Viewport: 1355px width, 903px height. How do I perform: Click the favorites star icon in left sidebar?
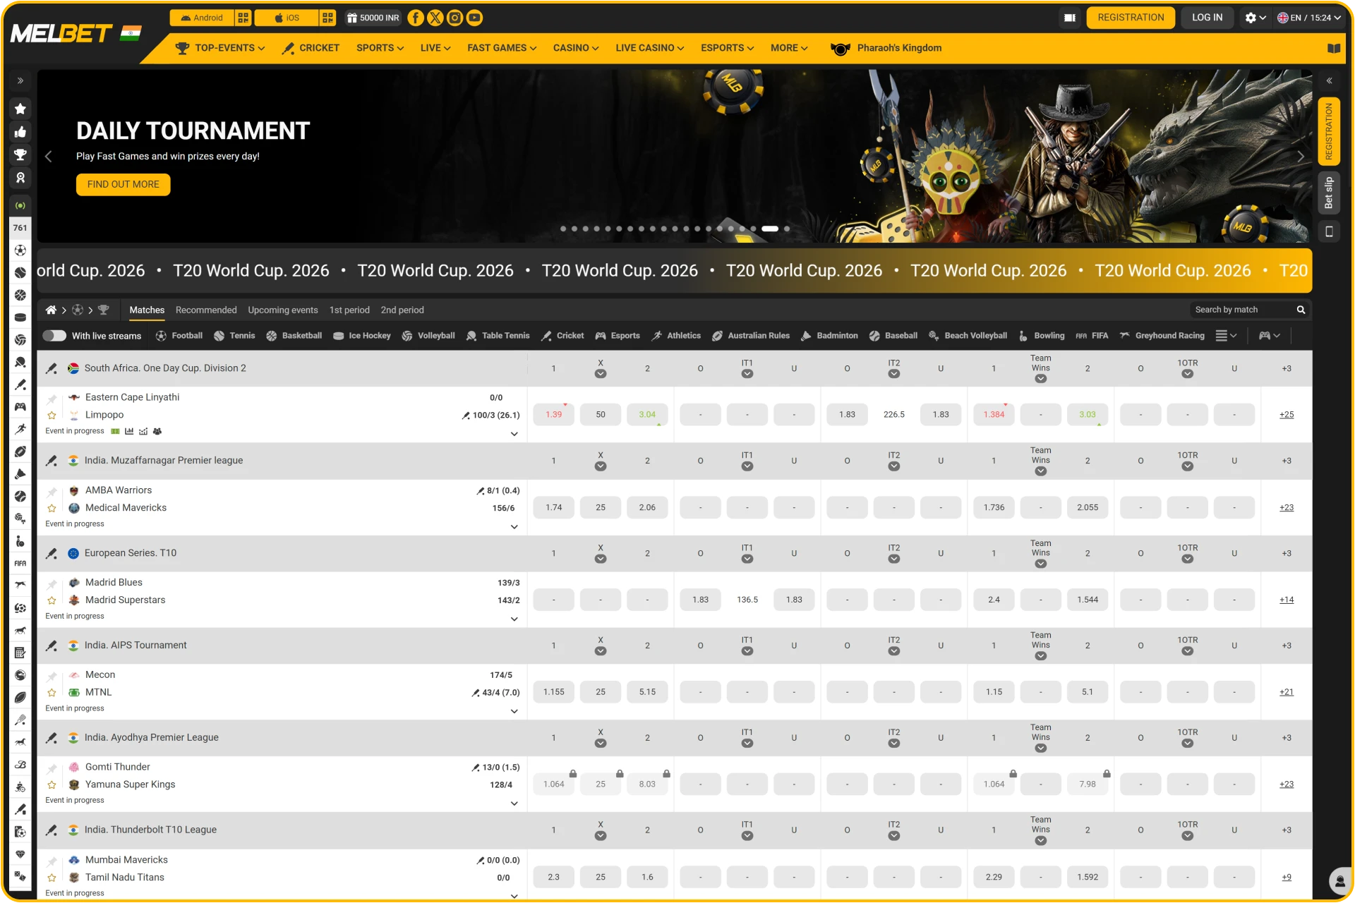point(20,109)
